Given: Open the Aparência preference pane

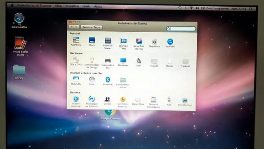Looking at the screenshot, I should (x=76, y=41).
